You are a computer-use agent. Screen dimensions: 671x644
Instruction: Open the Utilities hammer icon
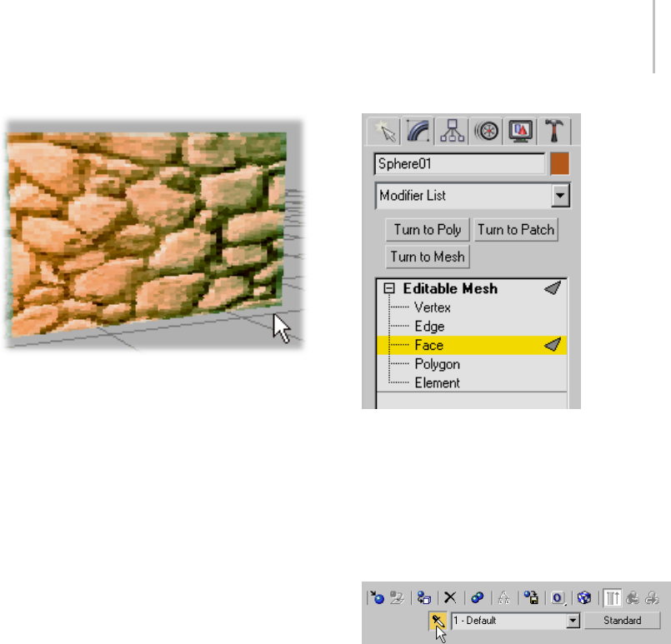[553, 131]
